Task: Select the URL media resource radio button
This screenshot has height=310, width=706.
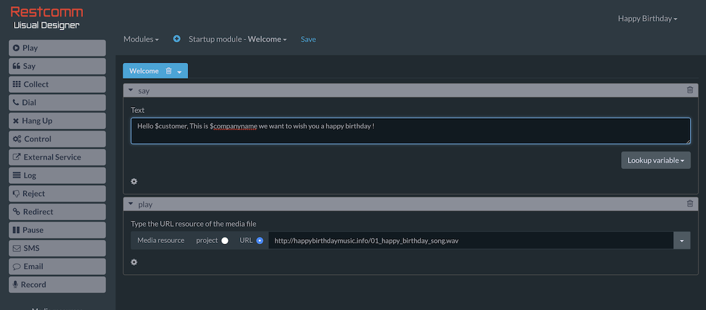Action: click(260, 240)
